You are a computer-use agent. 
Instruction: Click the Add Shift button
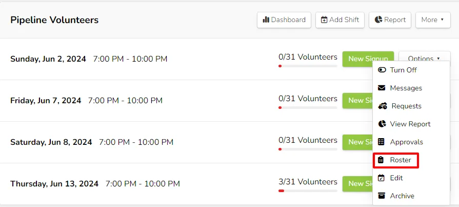[x=340, y=20]
